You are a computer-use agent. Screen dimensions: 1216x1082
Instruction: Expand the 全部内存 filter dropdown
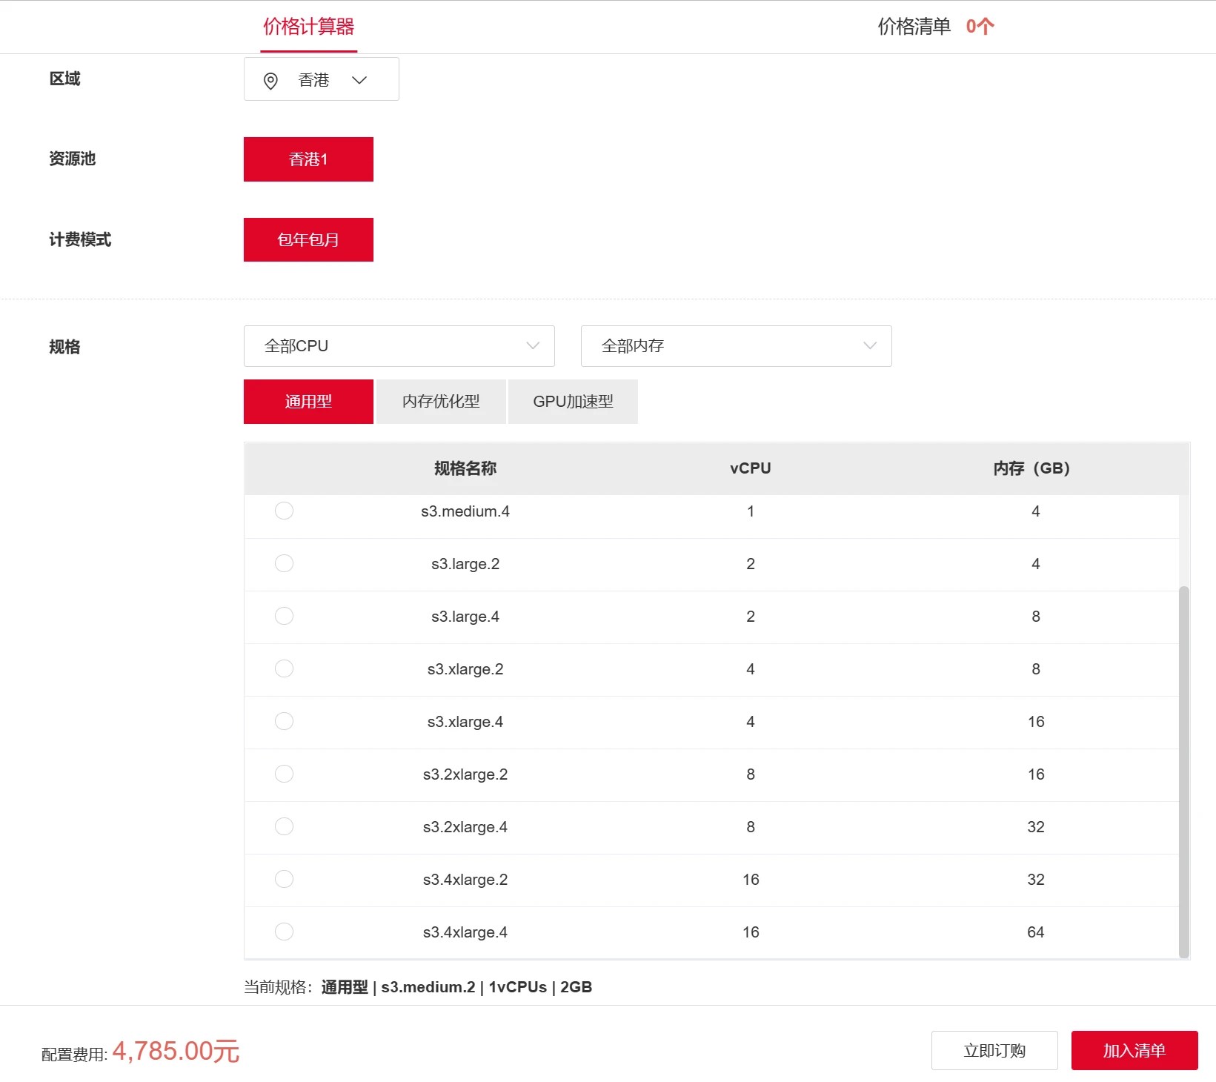pyautogui.click(x=736, y=346)
